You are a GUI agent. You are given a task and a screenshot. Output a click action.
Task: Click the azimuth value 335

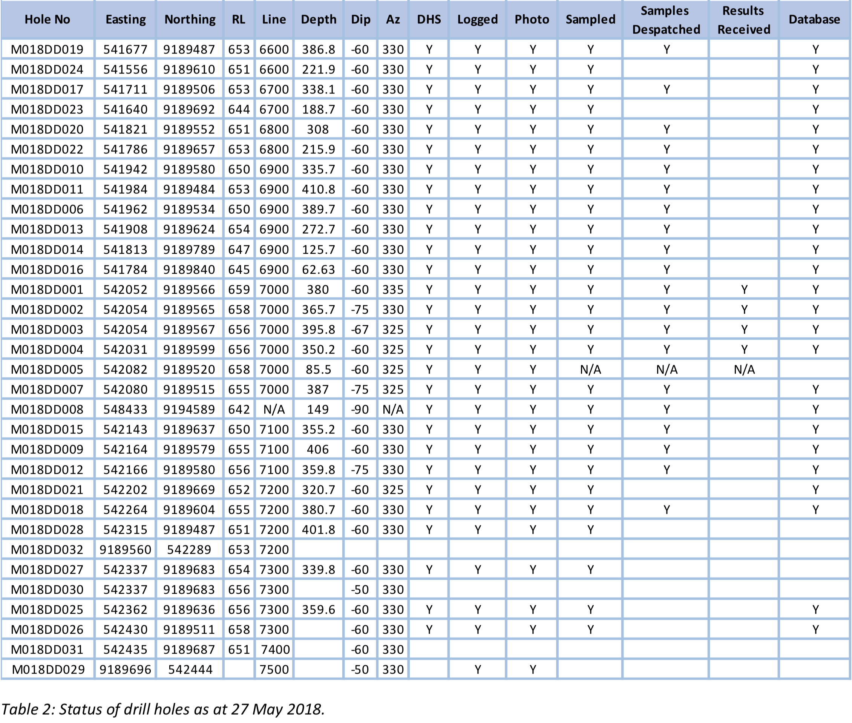coord(393,290)
